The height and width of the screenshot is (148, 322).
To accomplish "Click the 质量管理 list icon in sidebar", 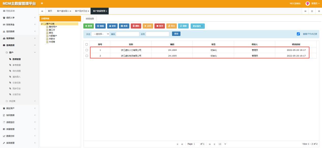I will pyautogui.click(x=4, y=129).
